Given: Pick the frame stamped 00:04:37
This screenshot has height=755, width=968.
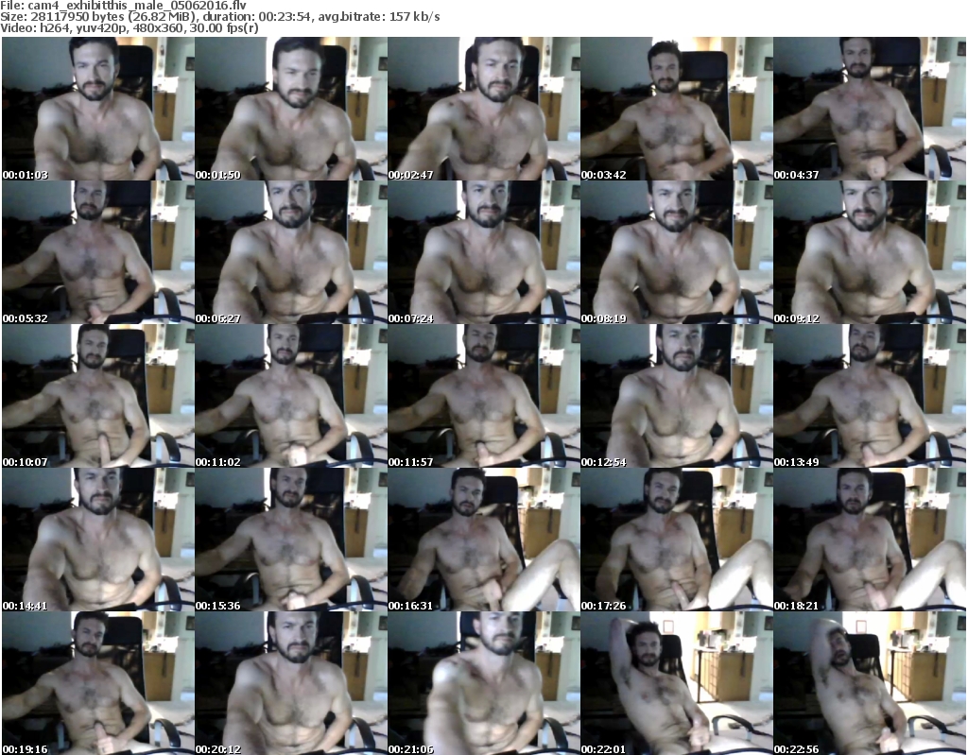Looking at the screenshot, I should 869,109.
